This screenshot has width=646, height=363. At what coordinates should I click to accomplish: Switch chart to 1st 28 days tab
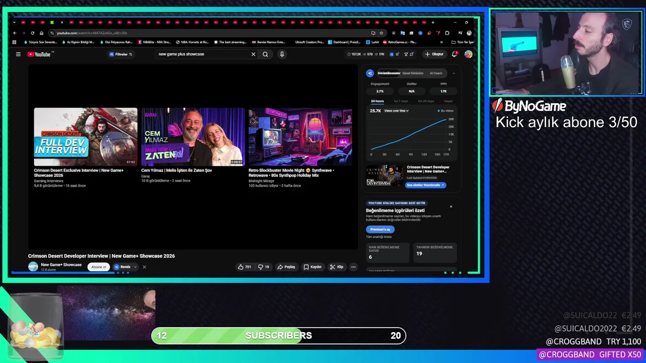425,101
